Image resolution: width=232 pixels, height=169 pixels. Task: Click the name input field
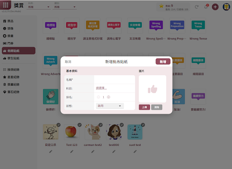[114, 80]
